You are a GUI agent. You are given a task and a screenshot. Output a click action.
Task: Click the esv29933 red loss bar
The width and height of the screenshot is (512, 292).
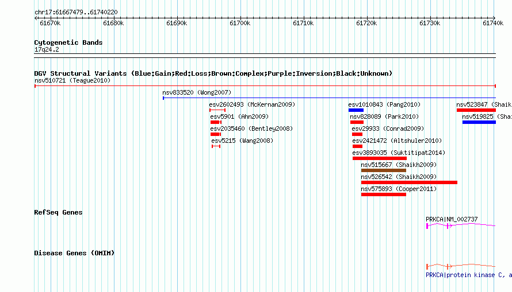pyautogui.click(x=357, y=134)
